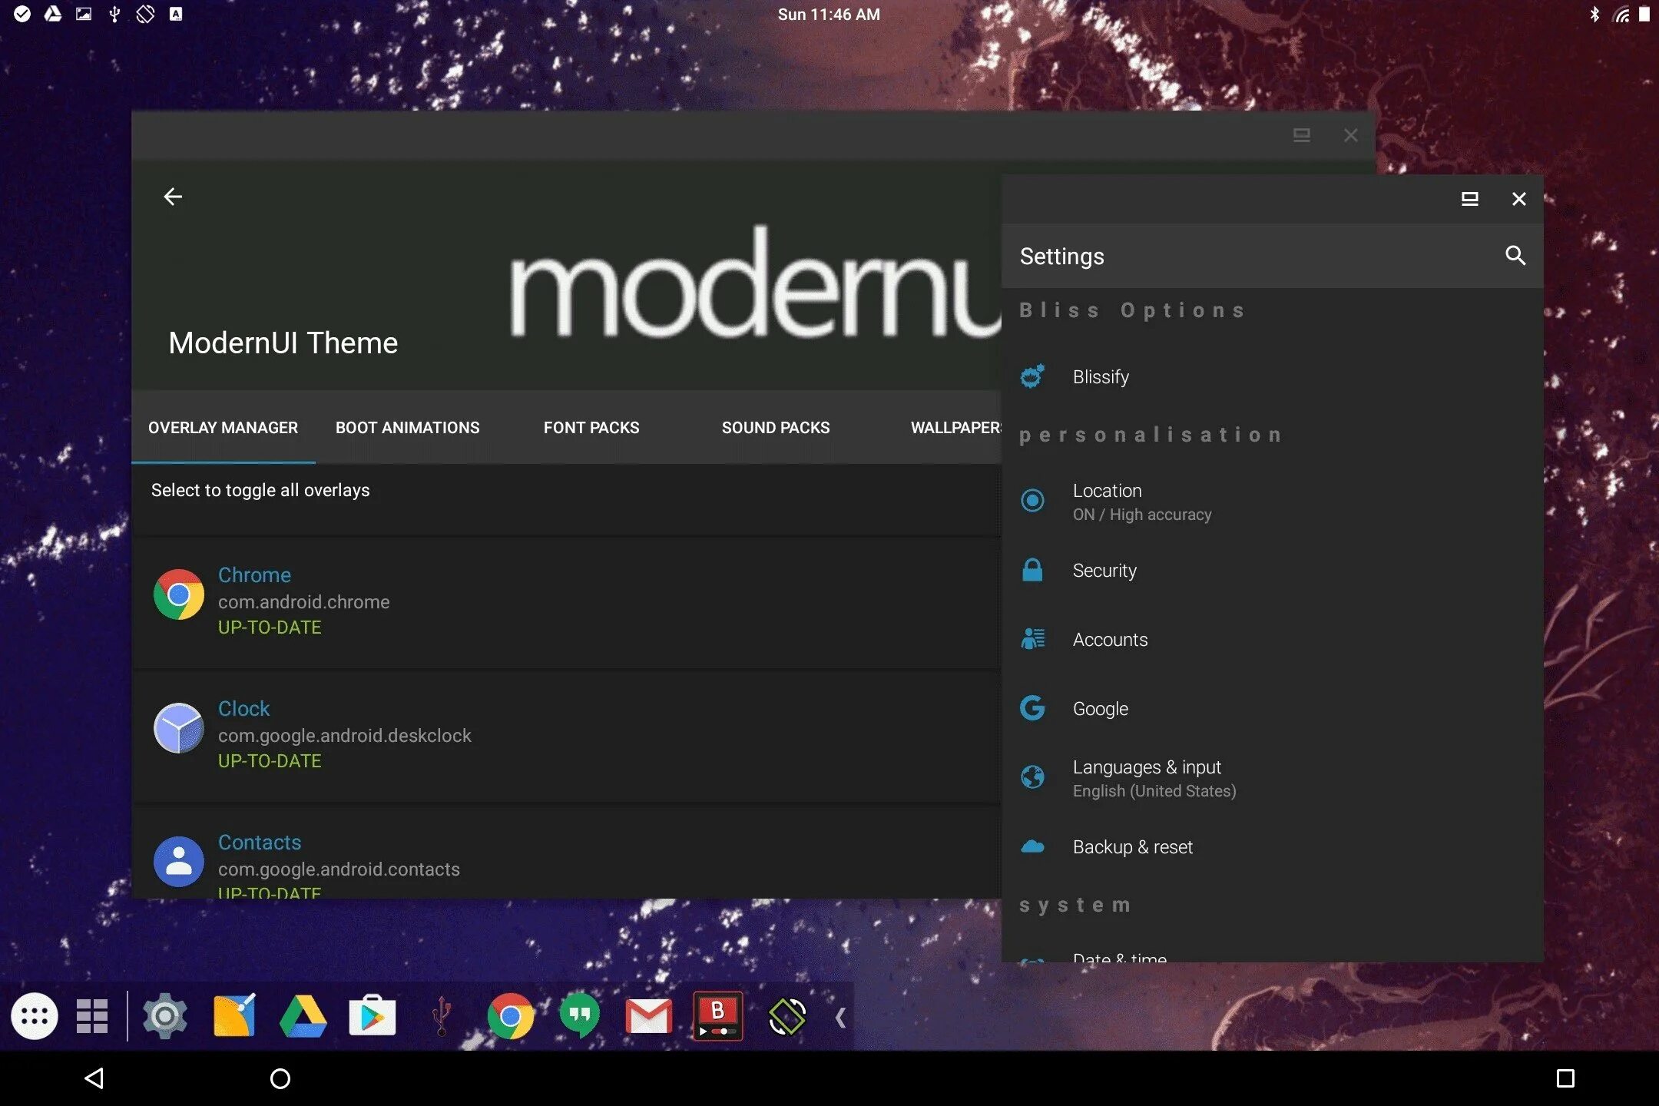Toggle all overlays via the Select row
Screen dimensions: 1659x1106
click(x=260, y=491)
